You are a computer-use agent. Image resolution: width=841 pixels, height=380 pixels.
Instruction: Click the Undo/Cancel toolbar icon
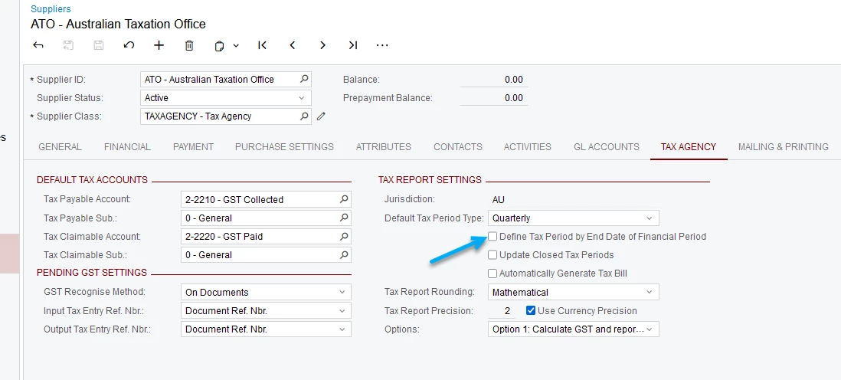[x=129, y=46]
